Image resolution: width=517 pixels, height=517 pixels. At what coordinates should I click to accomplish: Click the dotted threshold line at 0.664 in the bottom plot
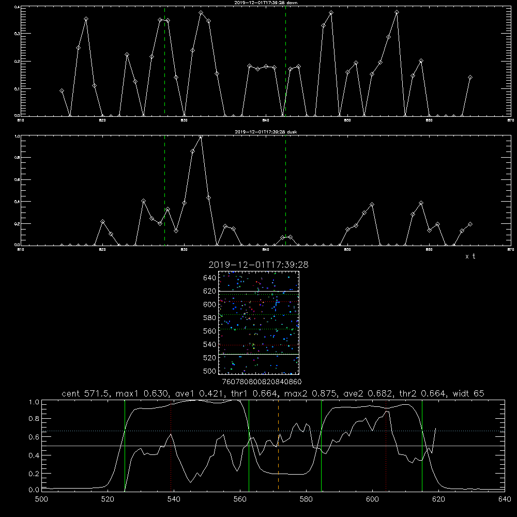click(x=273, y=431)
